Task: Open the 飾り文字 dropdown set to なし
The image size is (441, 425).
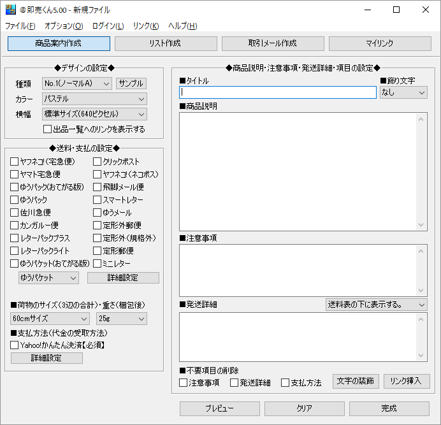Action: pos(403,92)
